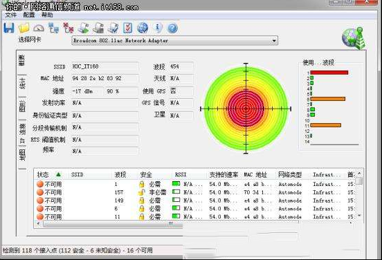The height and width of the screenshot is (260, 382).
Task: Click the blue question mark help icon
Action: pos(172,28)
